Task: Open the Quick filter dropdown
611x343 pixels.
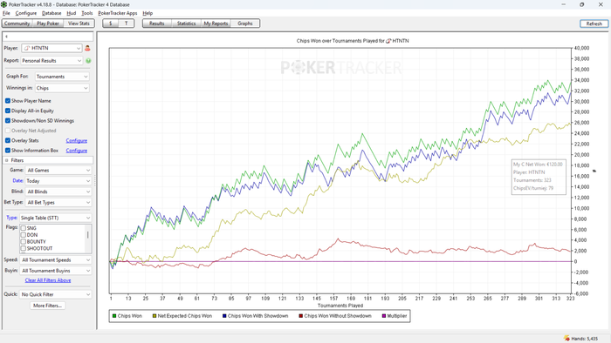Action: (x=56, y=294)
